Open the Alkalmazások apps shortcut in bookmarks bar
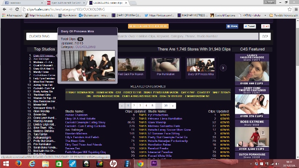This screenshot has height=168, width=299. pyautogui.click(x=13, y=15)
